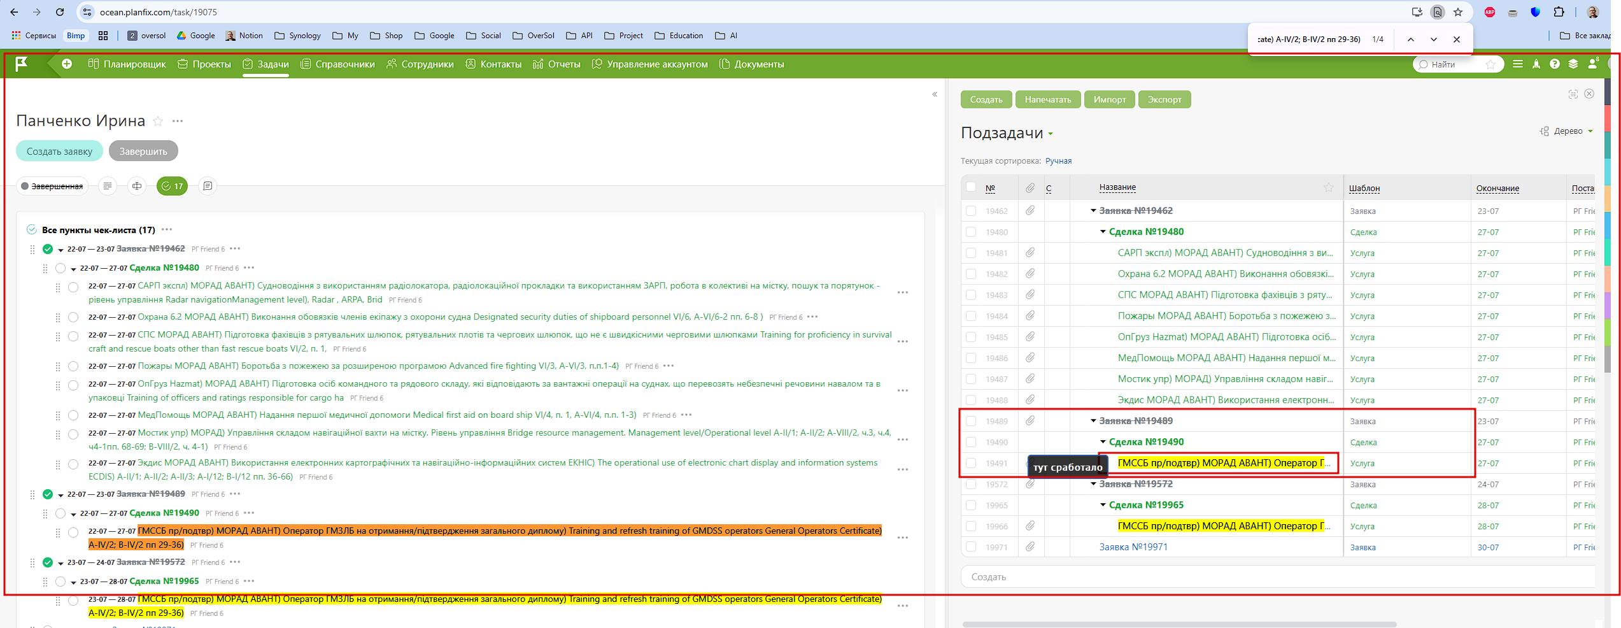Open the Документы menu
Viewport: 1621px width, 628px height.
(751, 64)
